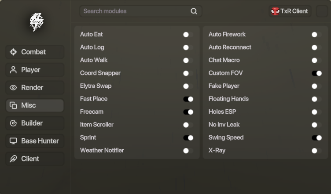Image resolution: width=331 pixels, height=194 pixels.
Task: Click the TxR Client avatar icon
Action: (x=275, y=11)
